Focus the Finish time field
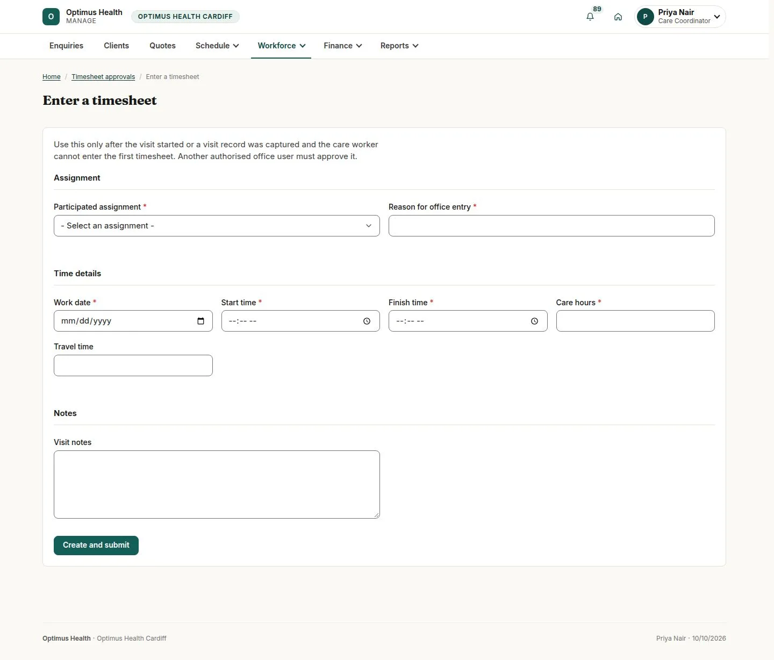774x660 pixels. (468, 321)
